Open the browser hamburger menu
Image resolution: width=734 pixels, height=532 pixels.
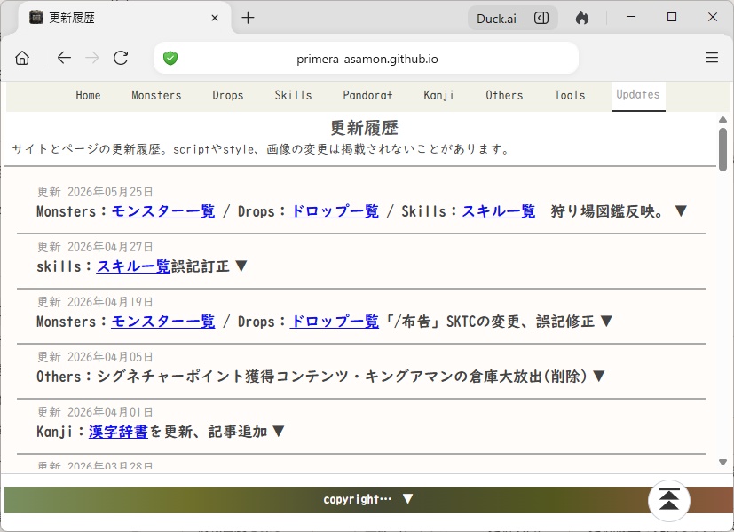(x=712, y=58)
